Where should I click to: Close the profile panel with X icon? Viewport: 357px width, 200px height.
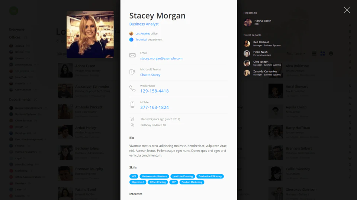pyautogui.click(x=347, y=10)
